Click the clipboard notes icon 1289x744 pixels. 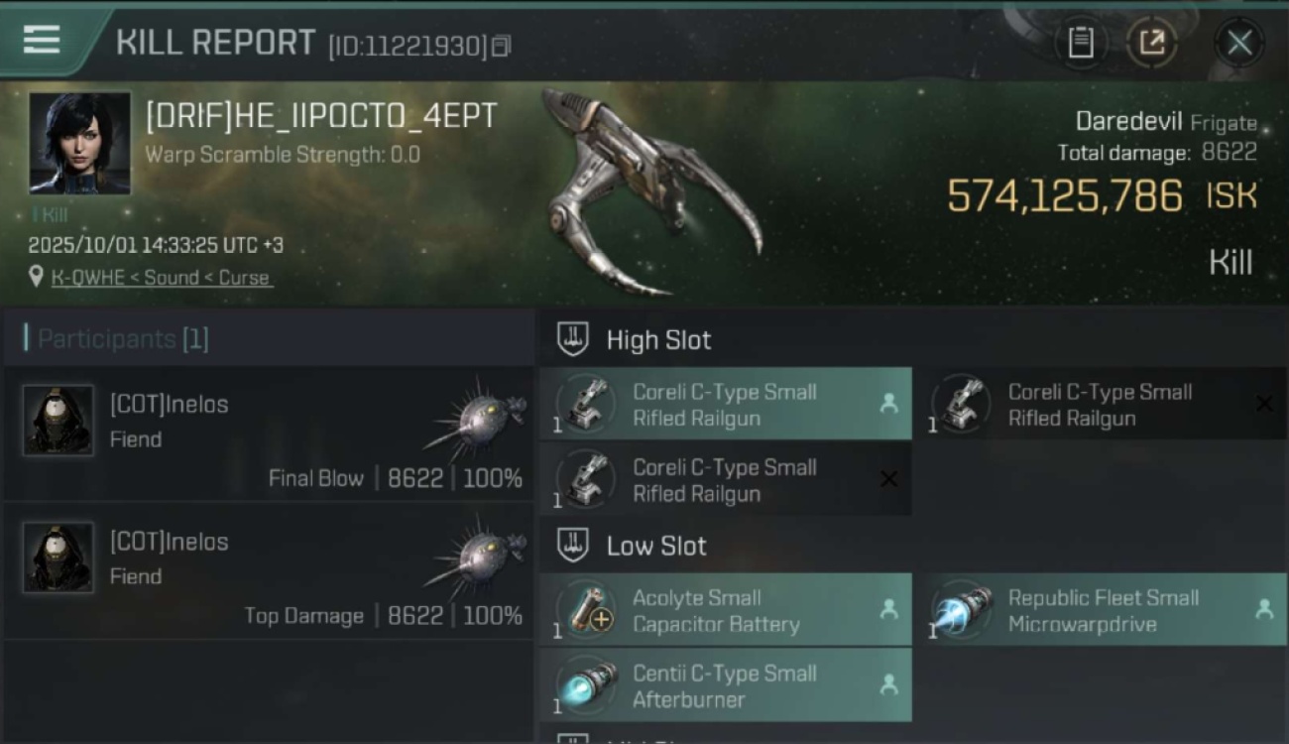pos(1081,43)
